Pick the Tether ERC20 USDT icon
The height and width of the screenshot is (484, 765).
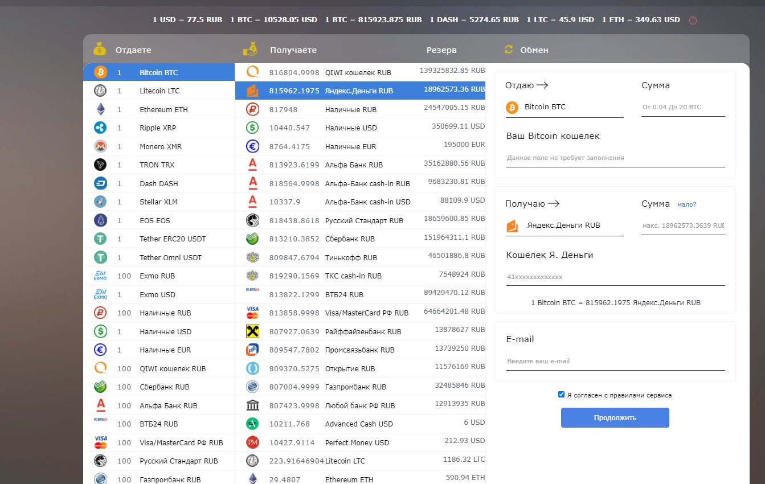pos(100,239)
